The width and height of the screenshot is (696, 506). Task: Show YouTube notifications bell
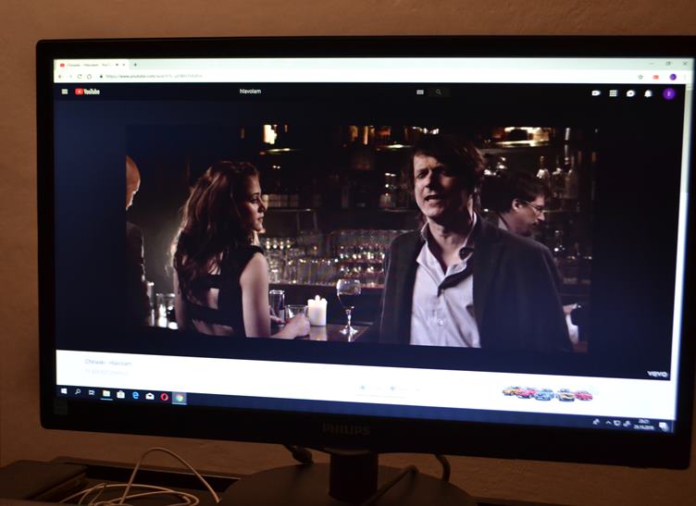pos(648,93)
